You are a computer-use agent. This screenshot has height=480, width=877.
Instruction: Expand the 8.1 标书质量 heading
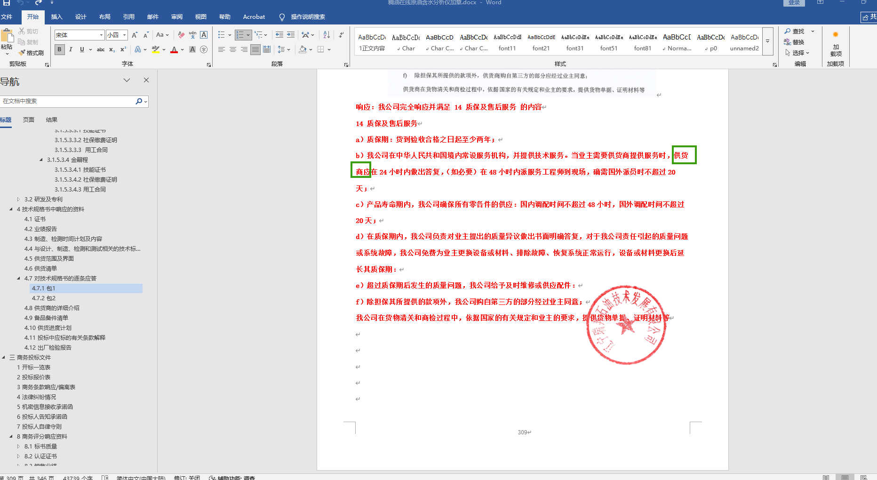[x=18, y=447]
